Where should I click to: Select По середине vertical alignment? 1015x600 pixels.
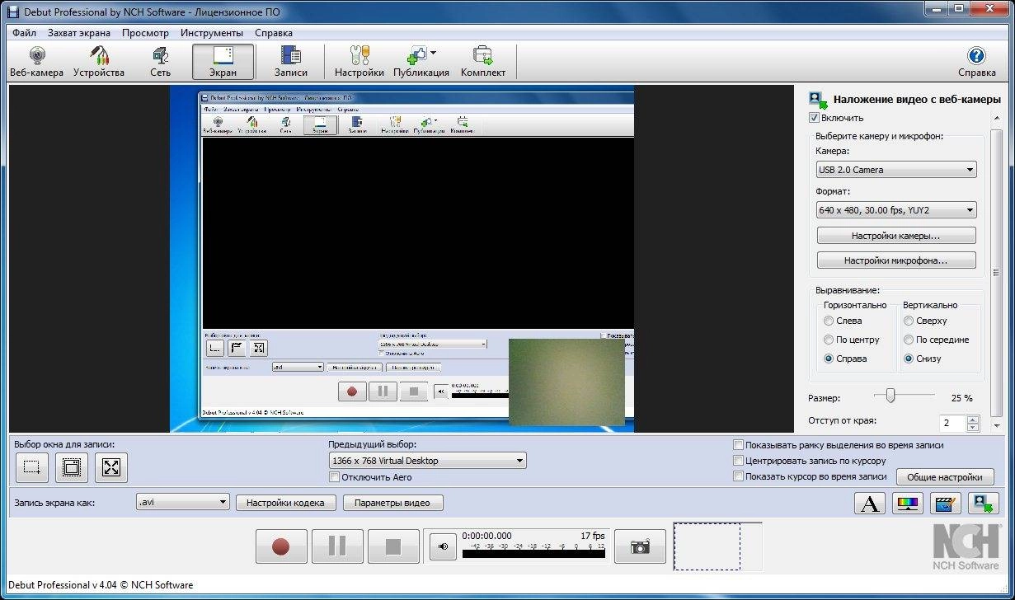coord(909,340)
